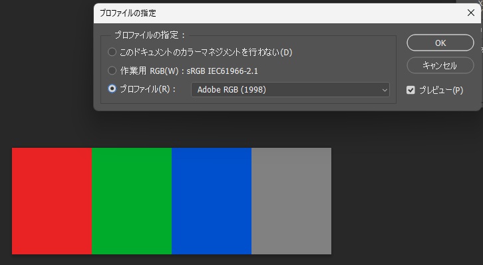Click the blue color block in canvas
This screenshot has height=265, width=483.
[212, 201]
